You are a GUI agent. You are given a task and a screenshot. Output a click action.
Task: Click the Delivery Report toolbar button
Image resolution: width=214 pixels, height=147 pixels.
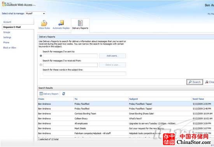click(49, 94)
